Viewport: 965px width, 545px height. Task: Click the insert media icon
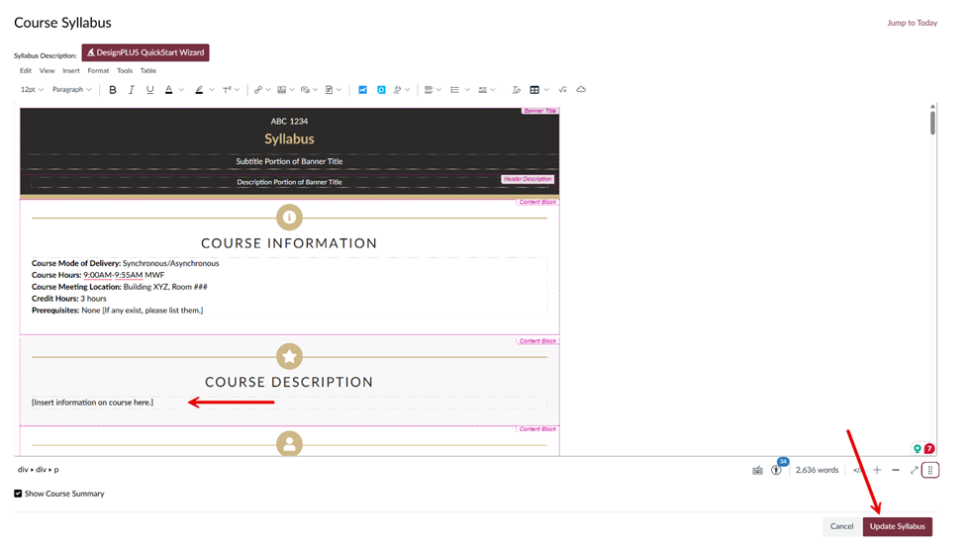tap(305, 90)
